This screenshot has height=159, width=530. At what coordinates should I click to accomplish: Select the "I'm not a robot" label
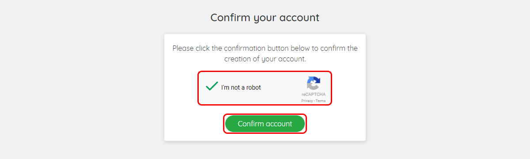(x=241, y=87)
